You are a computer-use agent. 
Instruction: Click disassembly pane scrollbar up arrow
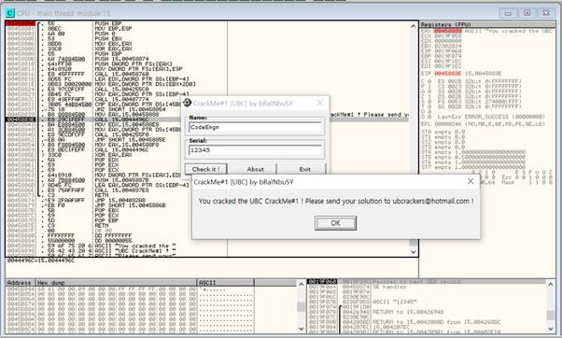(413, 26)
